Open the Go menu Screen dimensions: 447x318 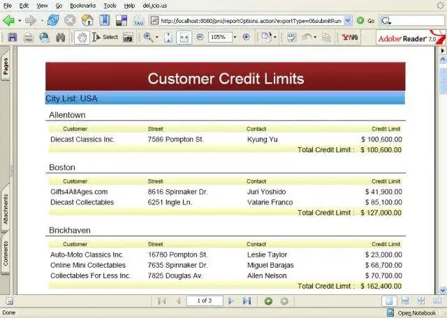tap(59, 6)
